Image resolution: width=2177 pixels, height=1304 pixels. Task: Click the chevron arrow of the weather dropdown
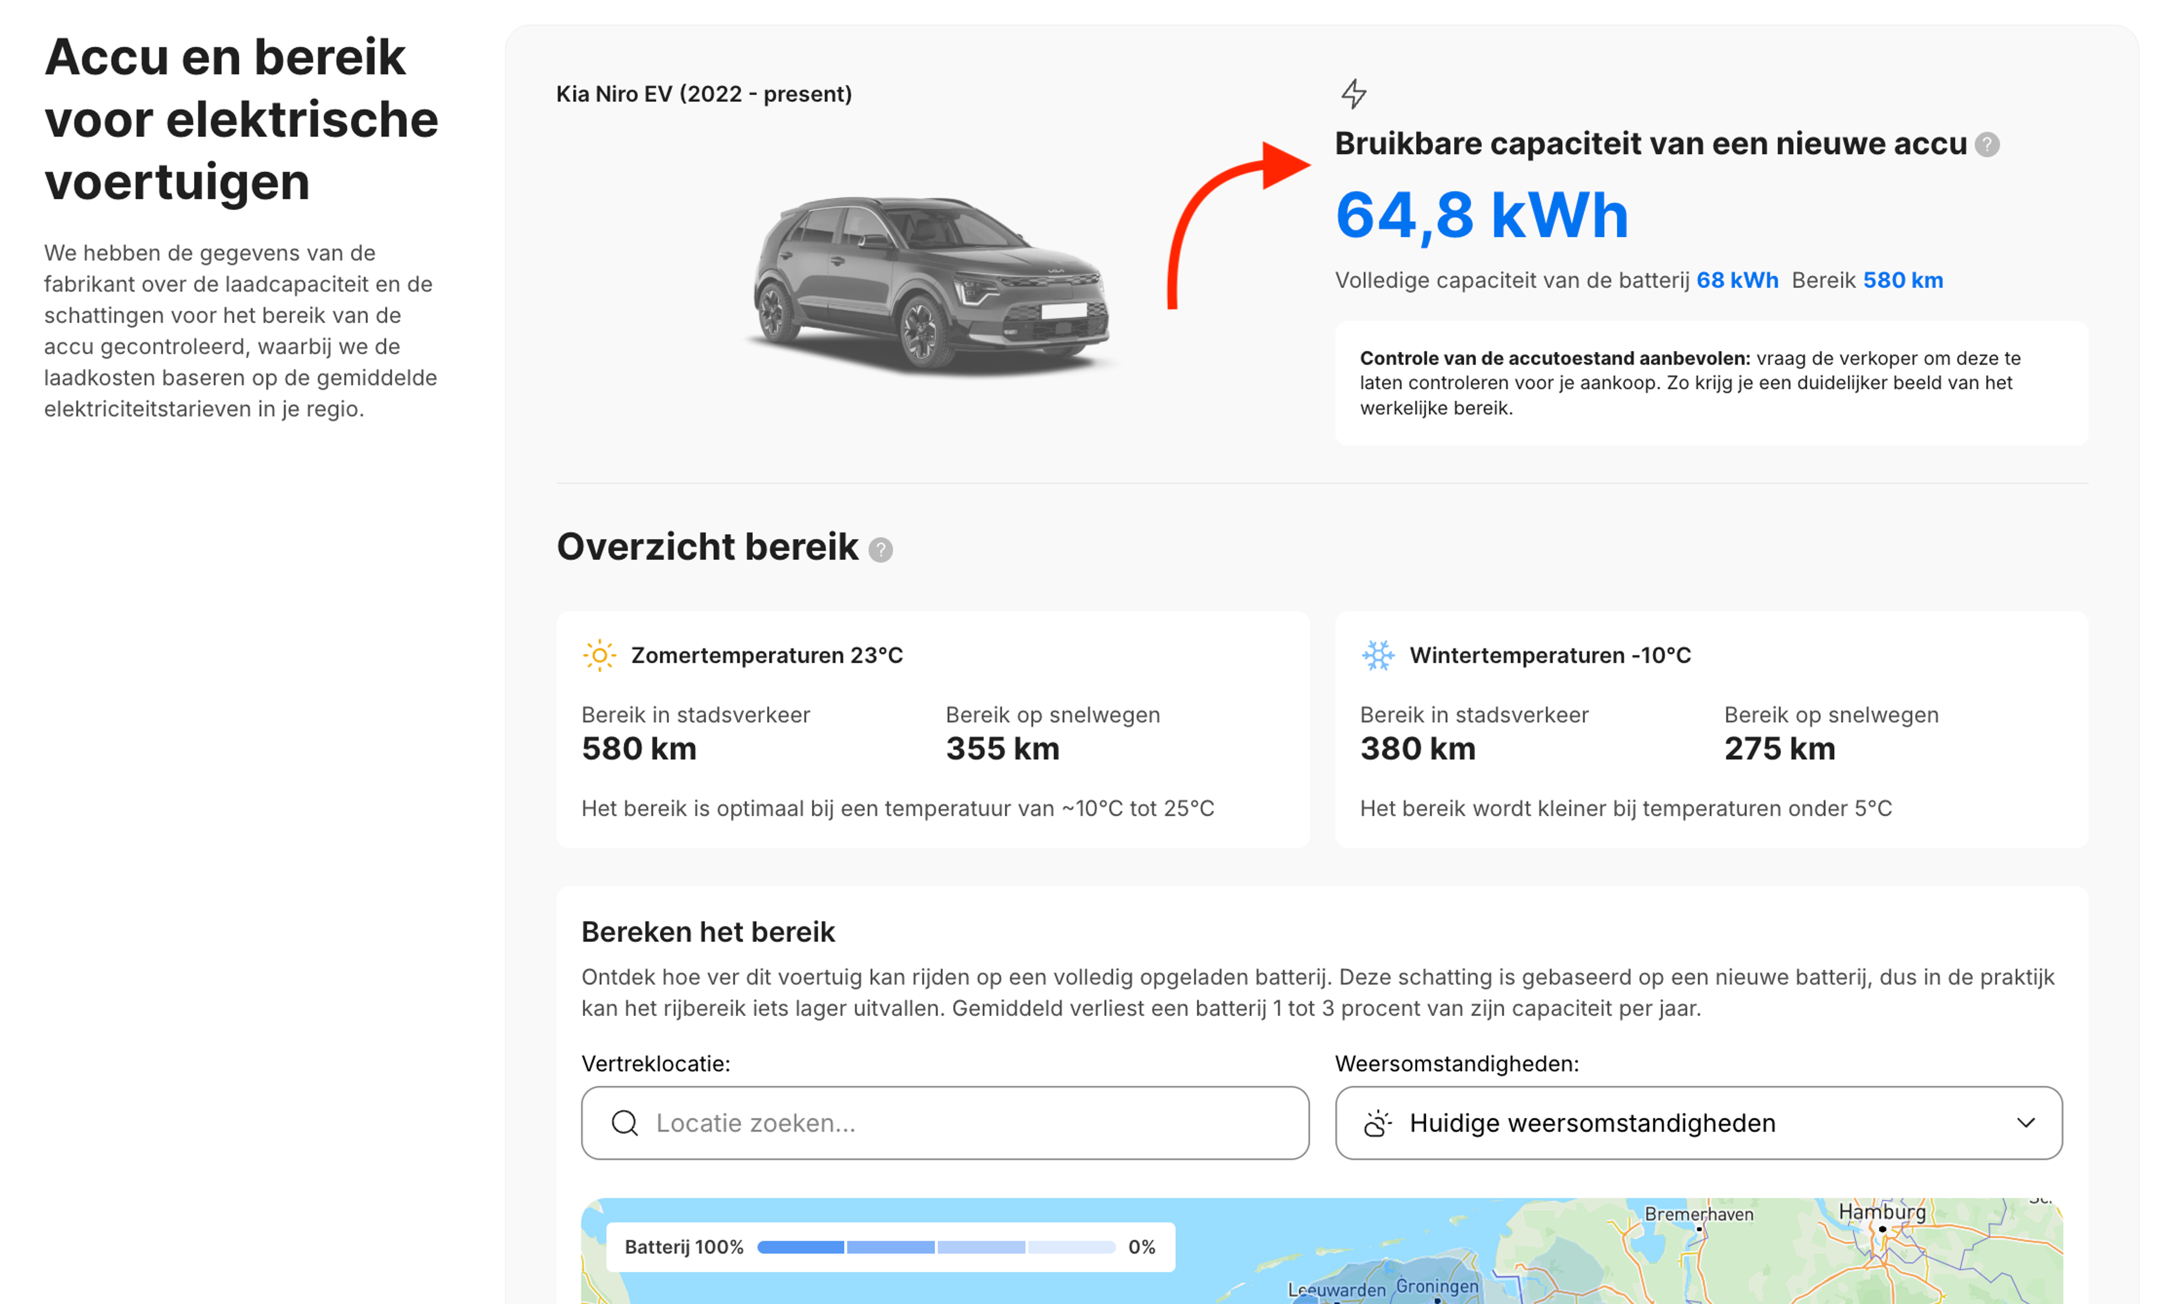2026,1123
